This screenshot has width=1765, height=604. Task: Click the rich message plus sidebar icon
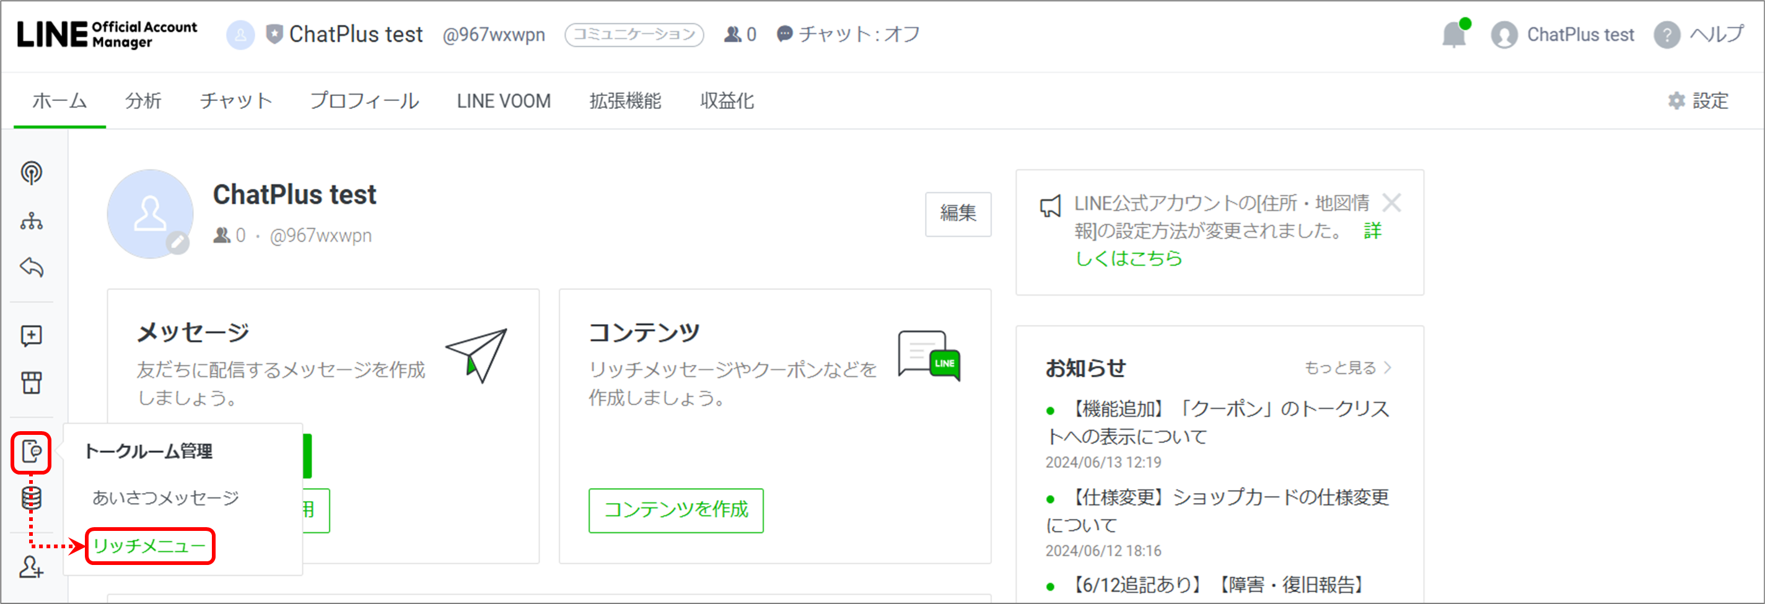coord(32,336)
